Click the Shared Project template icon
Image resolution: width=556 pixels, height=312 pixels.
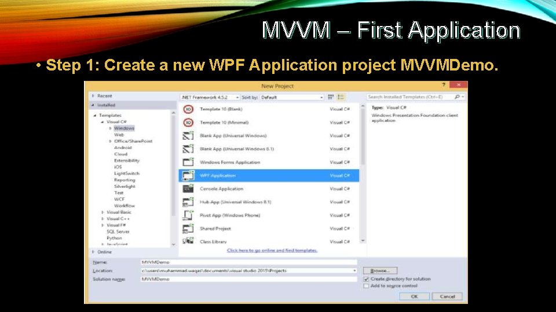coord(188,229)
